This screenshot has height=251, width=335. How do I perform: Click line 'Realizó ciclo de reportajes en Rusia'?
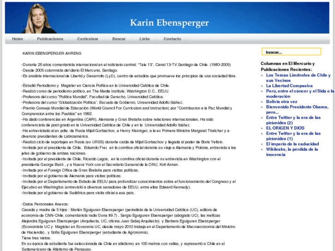[123, 142]
